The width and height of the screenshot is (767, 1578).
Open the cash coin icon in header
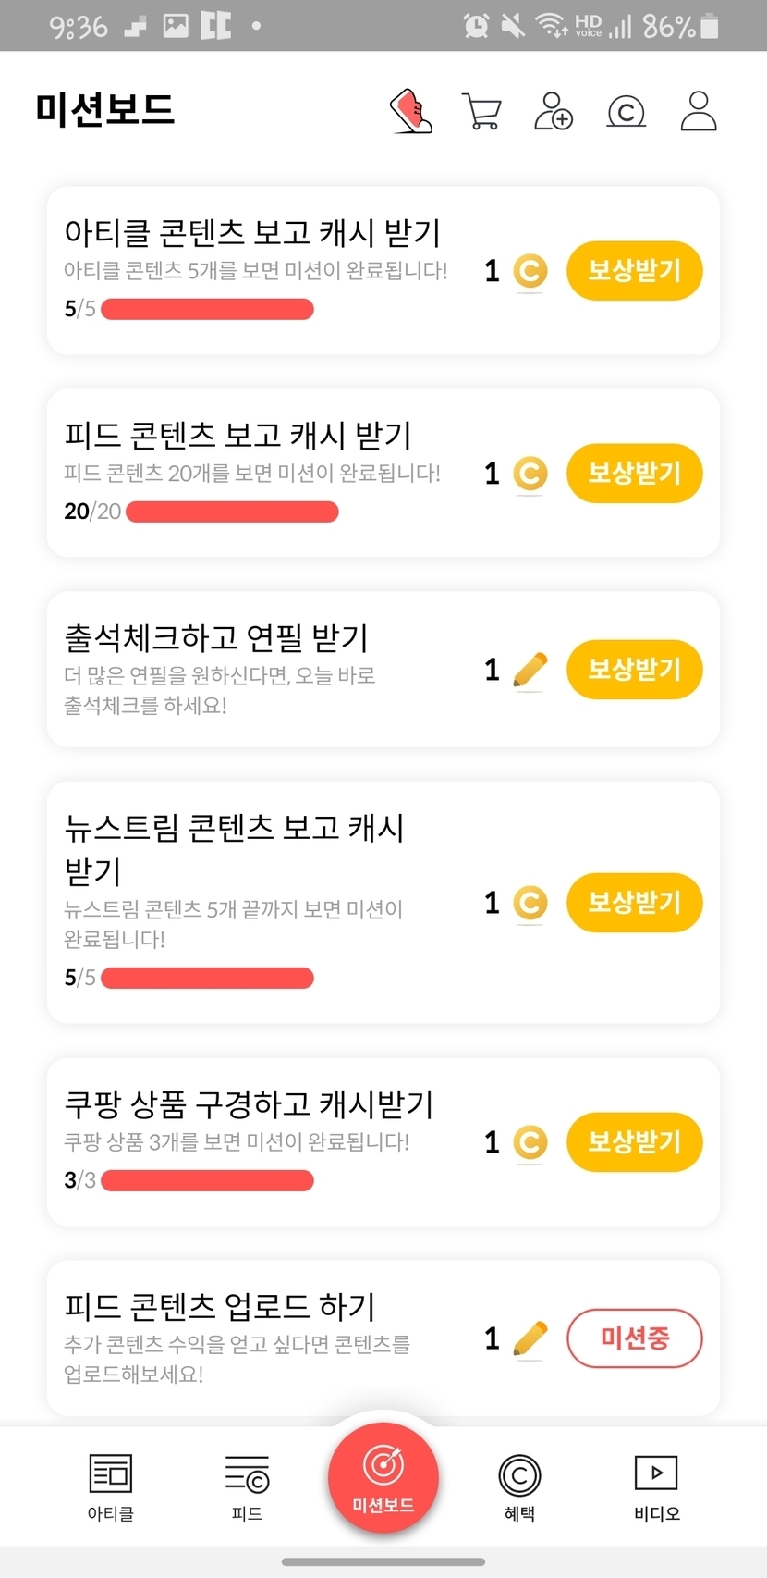click(626, 112)
